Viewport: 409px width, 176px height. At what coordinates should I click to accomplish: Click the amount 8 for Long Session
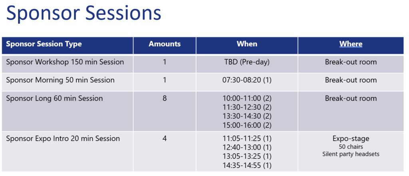[x=165, y=98]
